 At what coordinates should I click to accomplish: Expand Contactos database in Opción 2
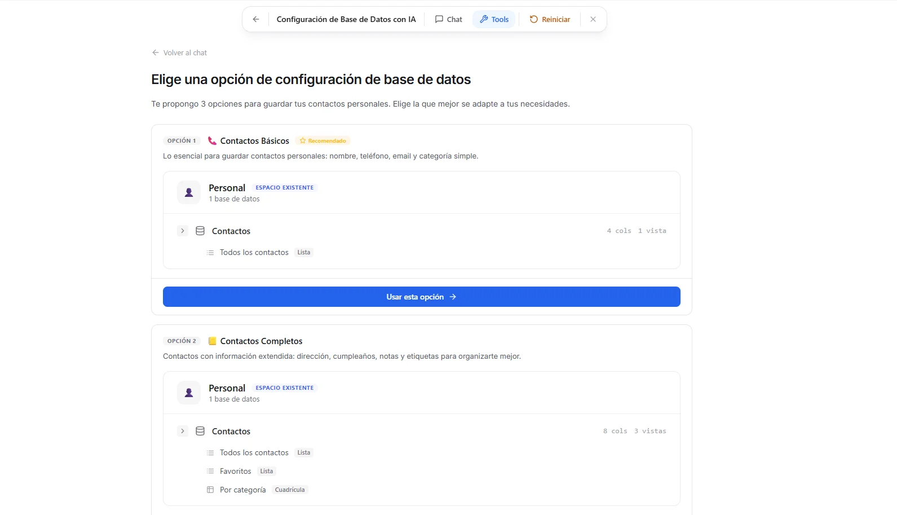pyautogui.click(x=182, y=431)
